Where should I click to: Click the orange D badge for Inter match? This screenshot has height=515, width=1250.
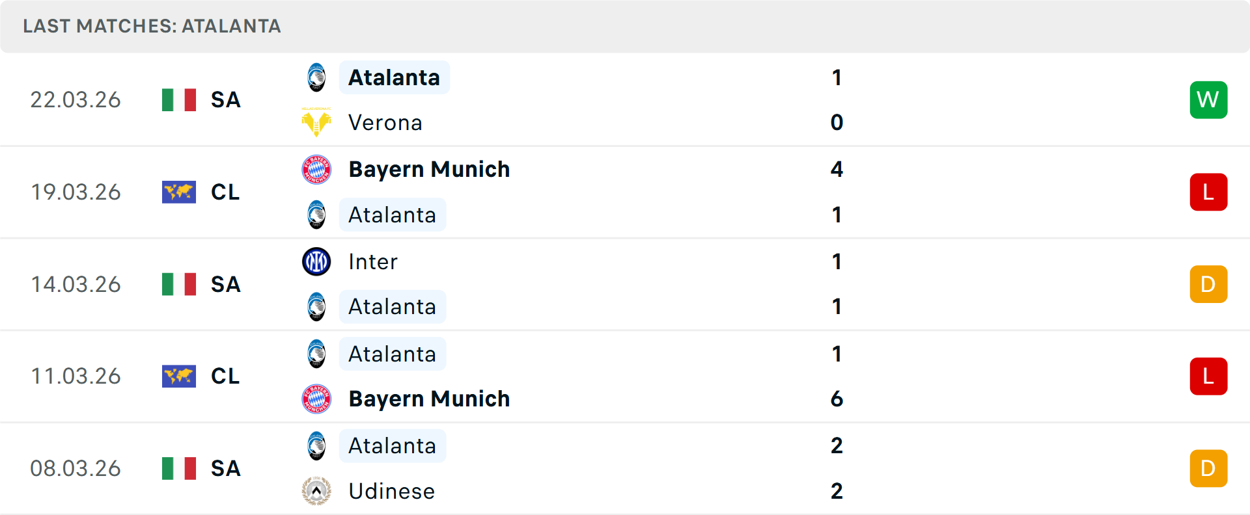pyautogui.click(x=1208, y=284)
